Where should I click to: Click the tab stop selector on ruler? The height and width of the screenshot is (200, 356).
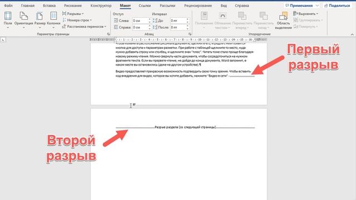click(x=3, y=39)
